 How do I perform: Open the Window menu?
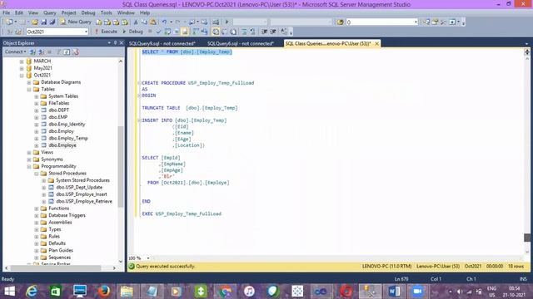126,12
